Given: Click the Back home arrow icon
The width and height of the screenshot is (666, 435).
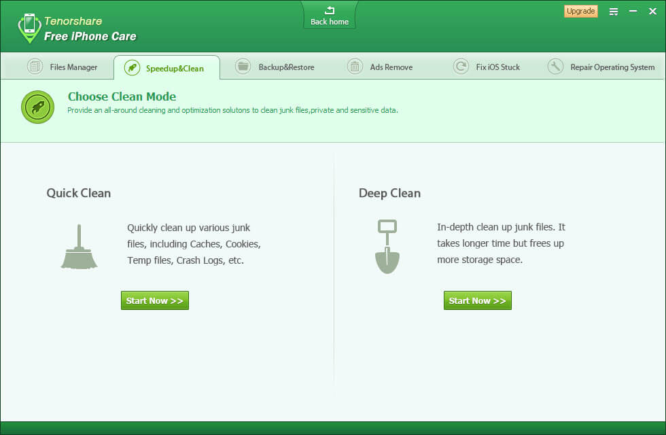Looking at the screenshot, I should click(x=330, y=10).
